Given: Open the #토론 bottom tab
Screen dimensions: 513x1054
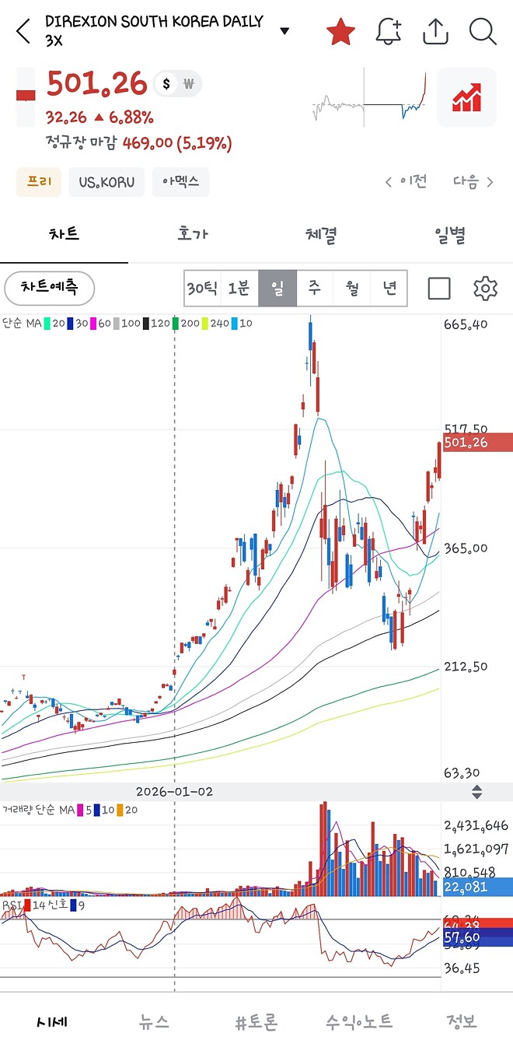Looking at the screenshot, I should [256, 1022].
